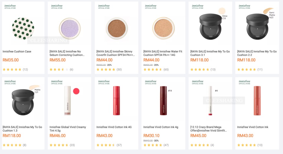
Task: Click the Innisfree Official Store logo on Cushion Case
Action: pos(10,6)
